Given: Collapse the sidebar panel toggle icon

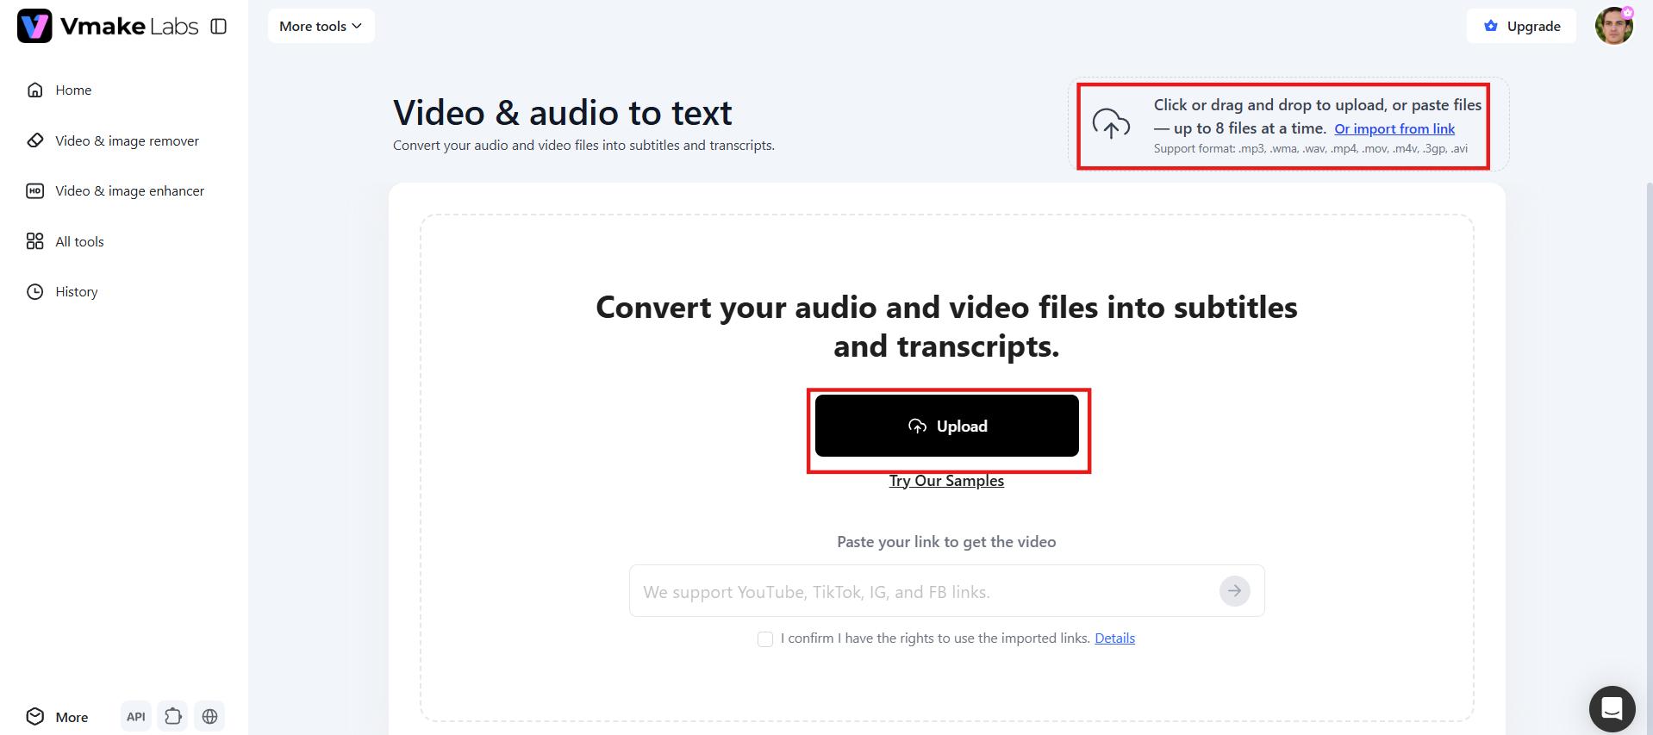Looking at the screenshot, I should [x=219, y=27].
